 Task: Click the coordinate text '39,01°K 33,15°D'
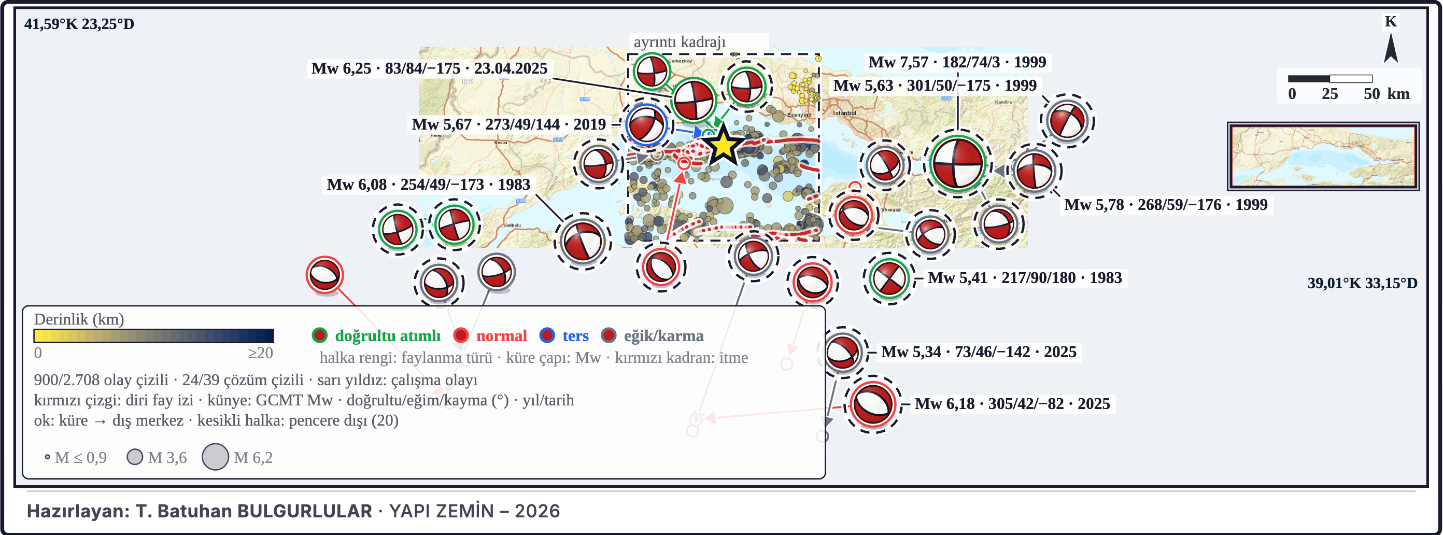click(x=1362, y=284)
